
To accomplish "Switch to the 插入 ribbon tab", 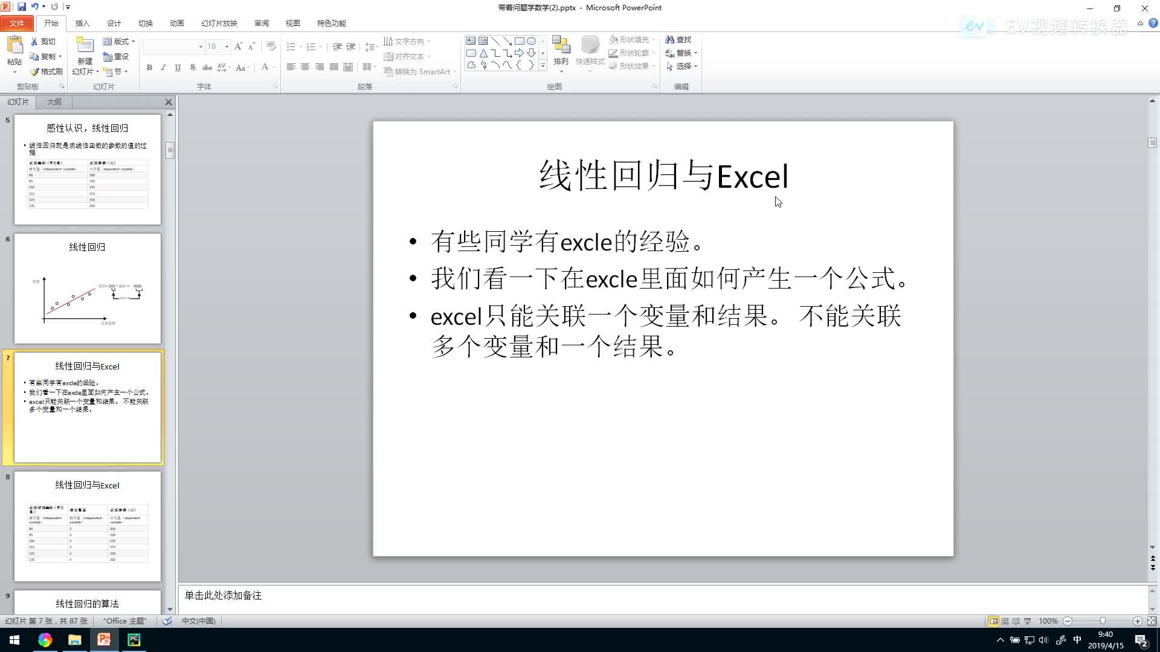I will 82,23.
